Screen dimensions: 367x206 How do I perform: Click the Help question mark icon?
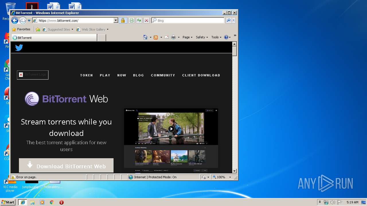226,37
